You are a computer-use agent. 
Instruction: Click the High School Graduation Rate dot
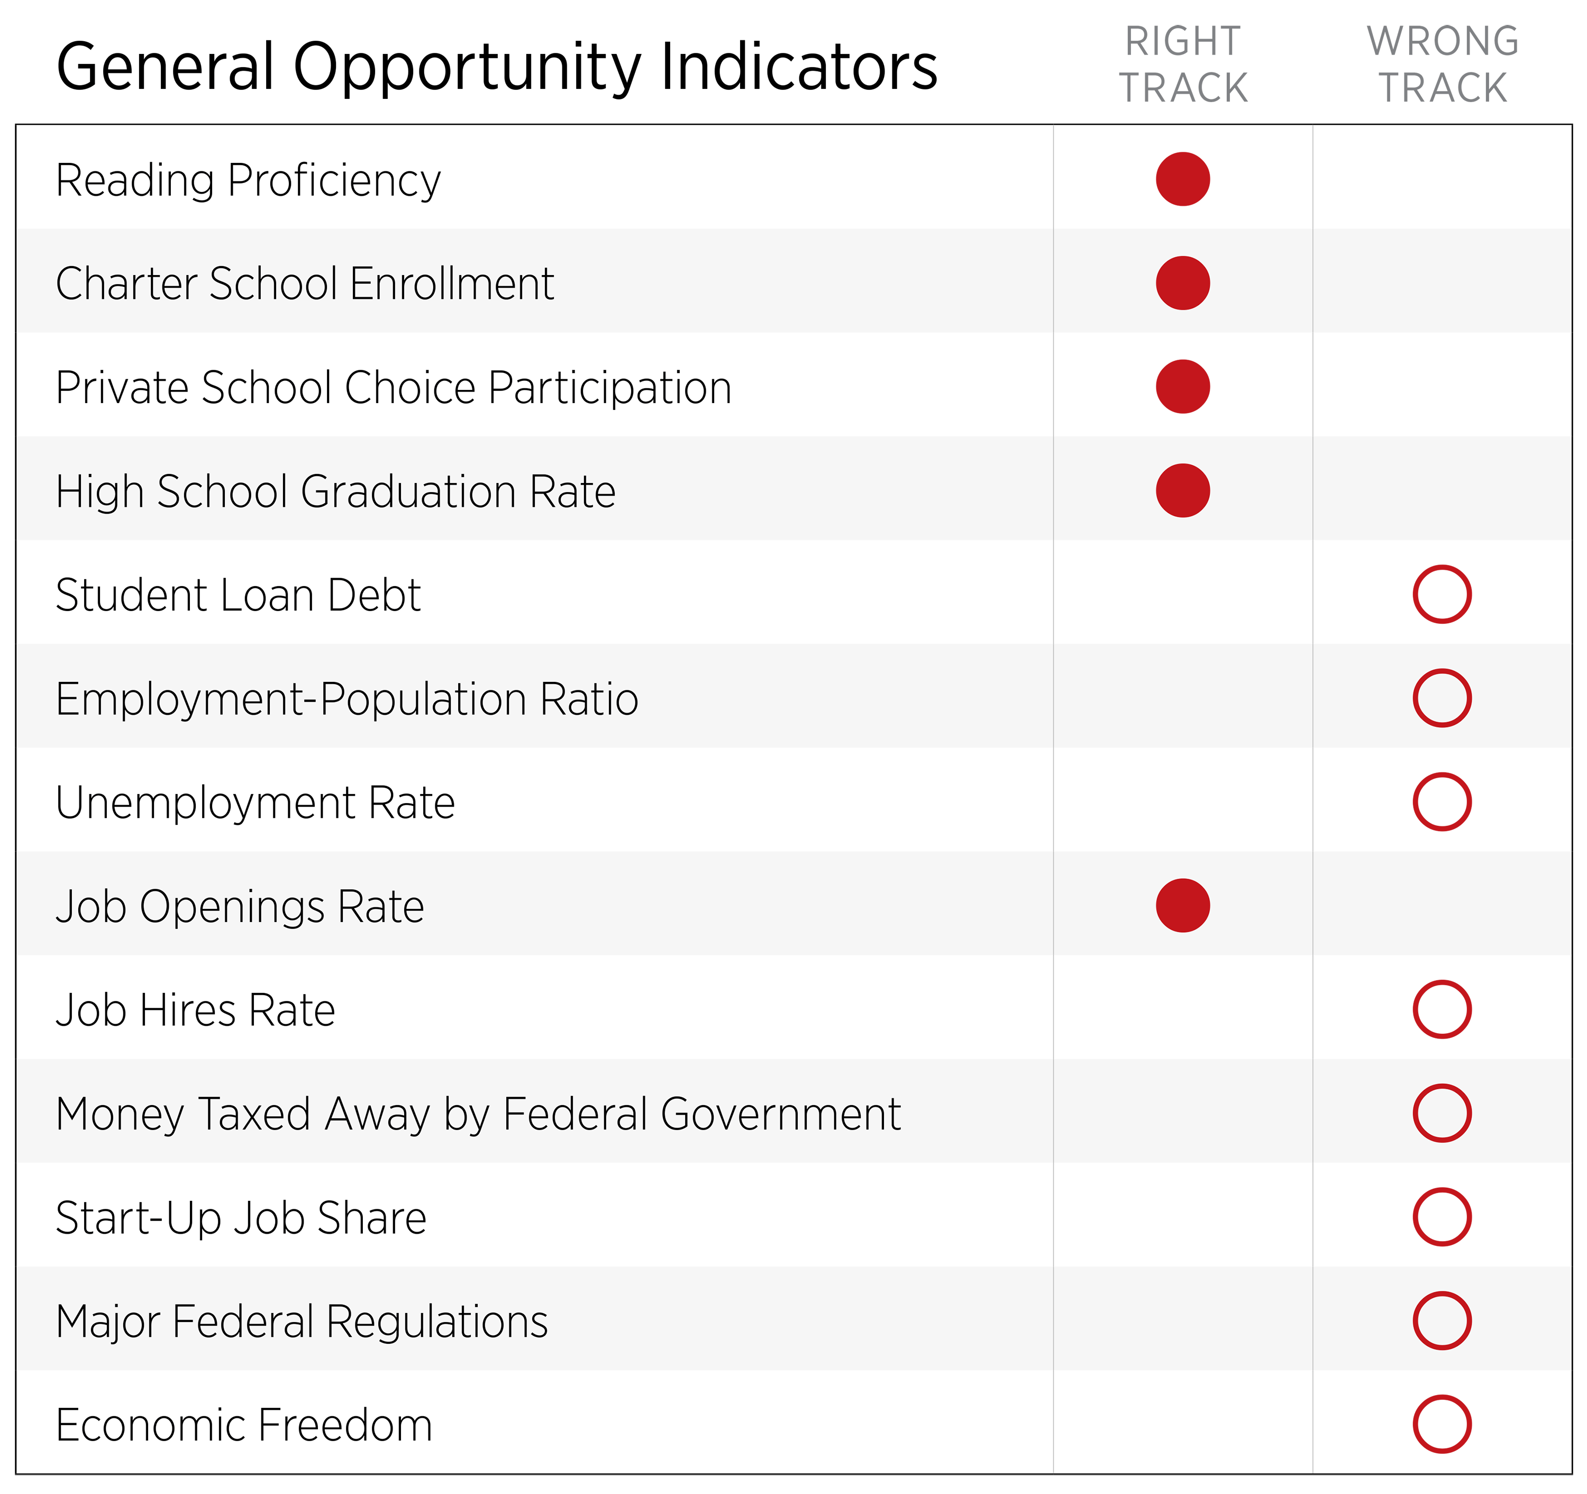click(1182, 490)
